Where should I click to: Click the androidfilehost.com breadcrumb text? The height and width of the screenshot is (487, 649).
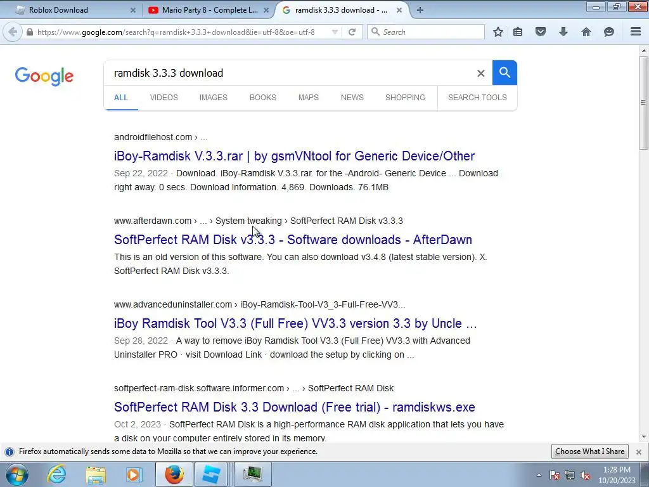(x=153, y=137)
